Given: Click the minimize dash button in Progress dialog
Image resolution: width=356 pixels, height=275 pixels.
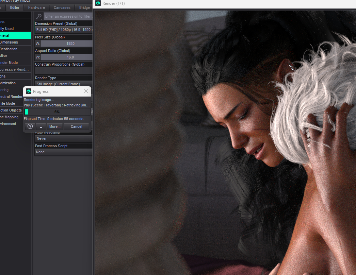Looking at the screenshot, I should point(41,126).
